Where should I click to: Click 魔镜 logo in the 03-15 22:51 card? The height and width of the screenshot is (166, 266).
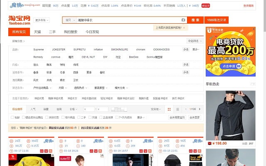click(x=198, y=141)
